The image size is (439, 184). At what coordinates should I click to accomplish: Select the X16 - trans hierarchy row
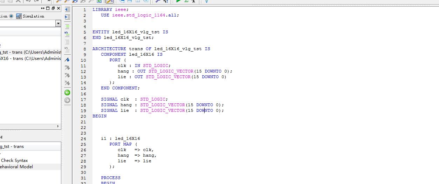(x=30, y=59)
